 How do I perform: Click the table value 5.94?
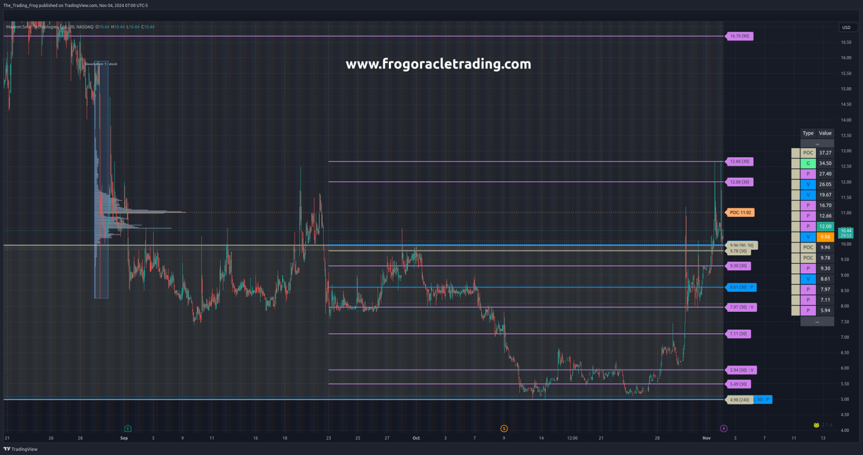(x=825, y=311)
